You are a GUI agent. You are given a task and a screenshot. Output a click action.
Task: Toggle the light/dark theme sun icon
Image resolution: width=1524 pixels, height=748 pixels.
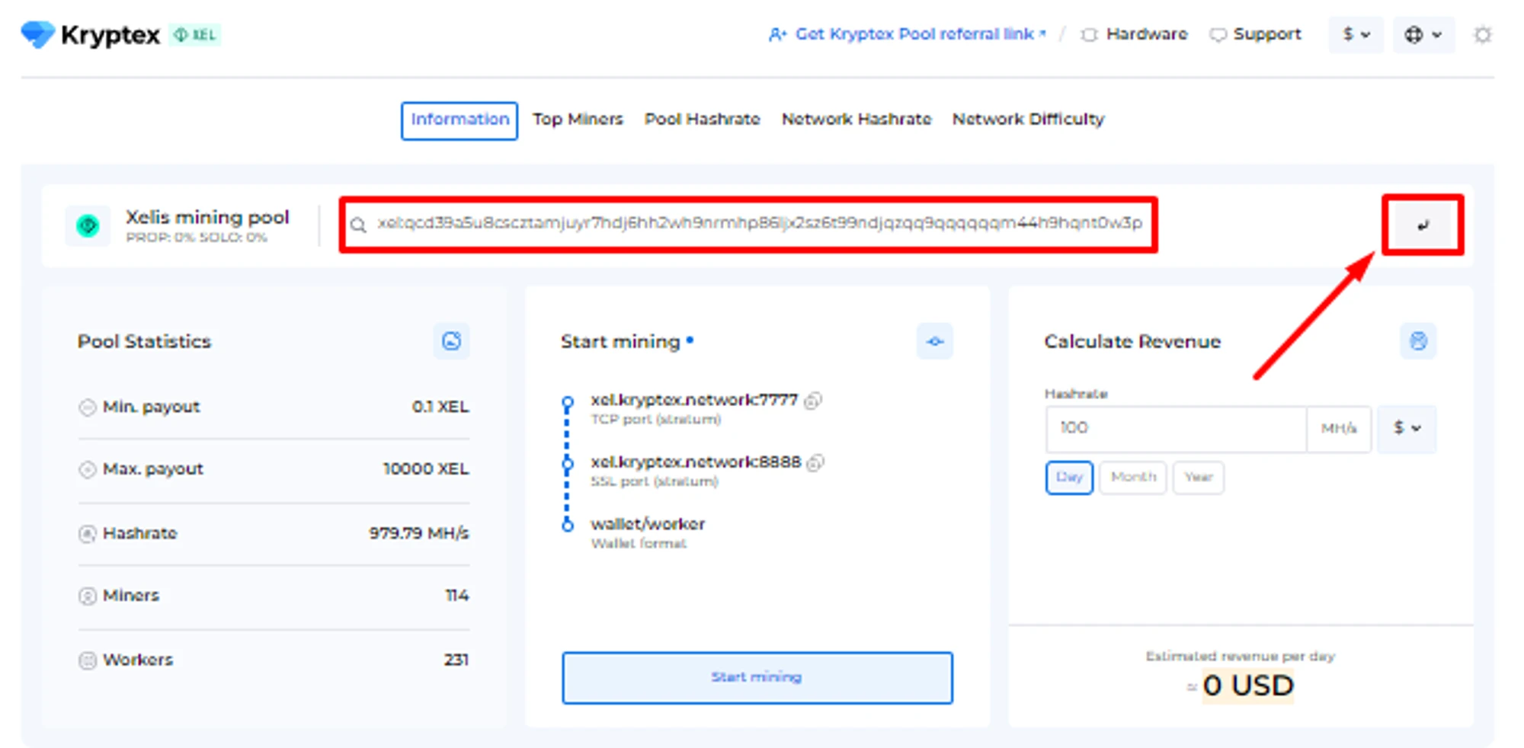tap(1481, 35)
